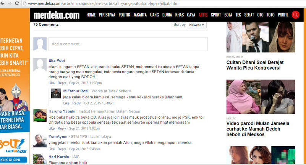This screenshot has width=306, height=165.
Task: Open 'STM YPS I tasikmalaya' link
Action: point(91,136)
